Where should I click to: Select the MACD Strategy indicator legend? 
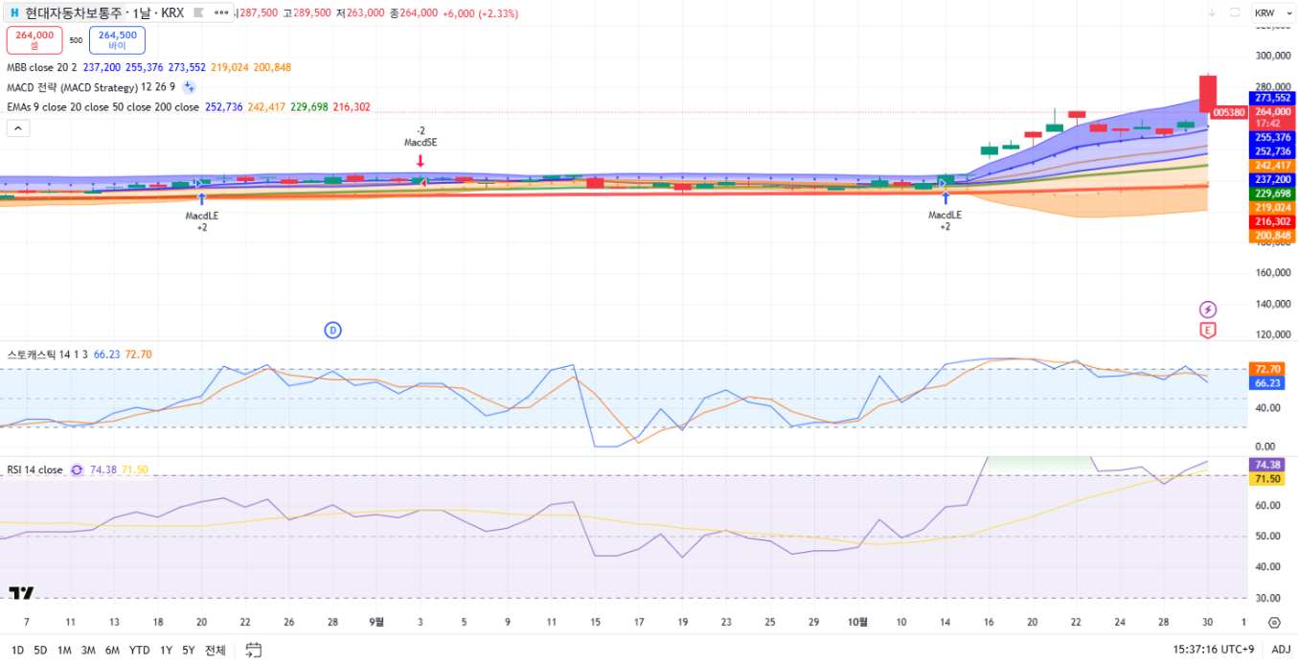(x=91, y=87)
